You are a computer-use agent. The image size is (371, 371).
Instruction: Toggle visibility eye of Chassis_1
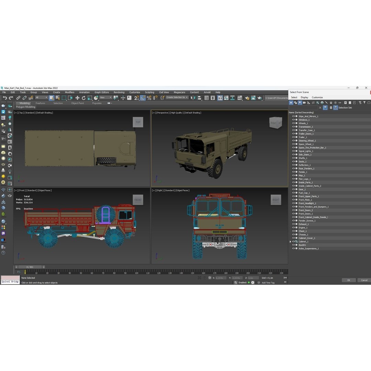tap(293, 235)
